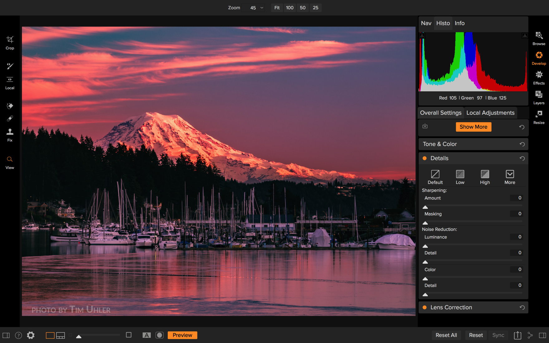This screenshot has width=549, height=343.
Task: Click the save preset icon
Action: coord(425,126)
